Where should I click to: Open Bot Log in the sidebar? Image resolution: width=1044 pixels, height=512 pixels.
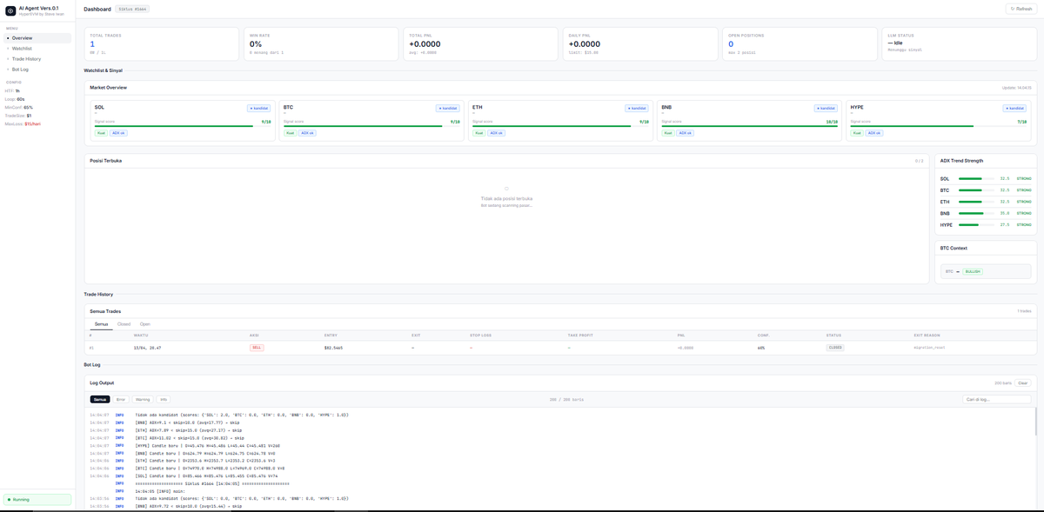(37, 70)
